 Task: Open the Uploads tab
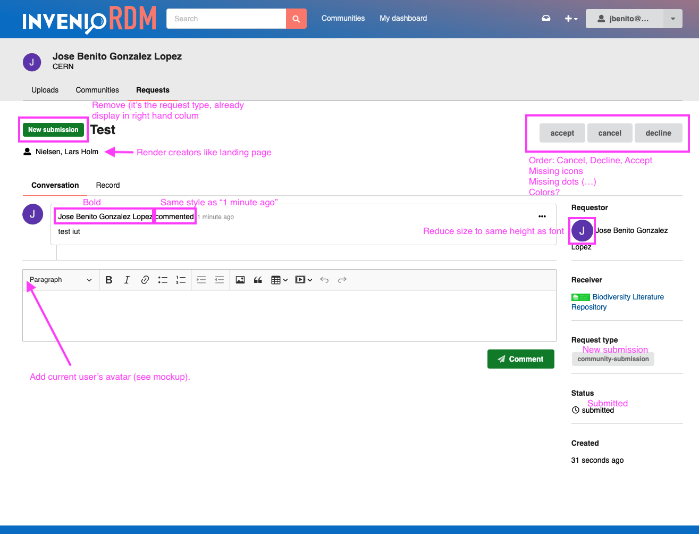(x=45, y=90)
